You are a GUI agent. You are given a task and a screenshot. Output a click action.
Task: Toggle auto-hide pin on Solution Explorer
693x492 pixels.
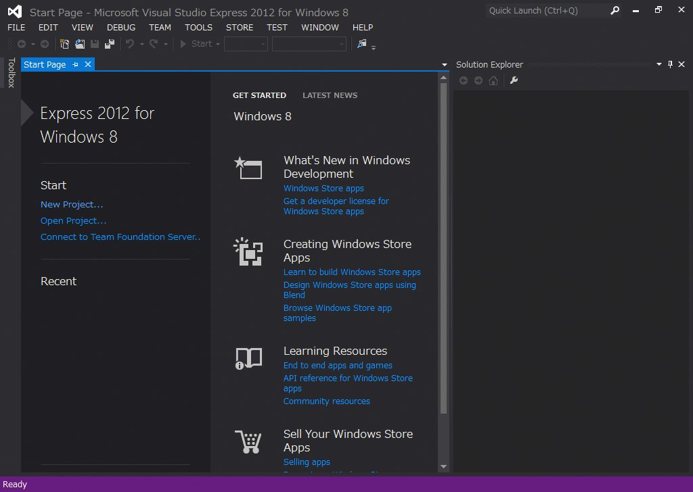671,64
